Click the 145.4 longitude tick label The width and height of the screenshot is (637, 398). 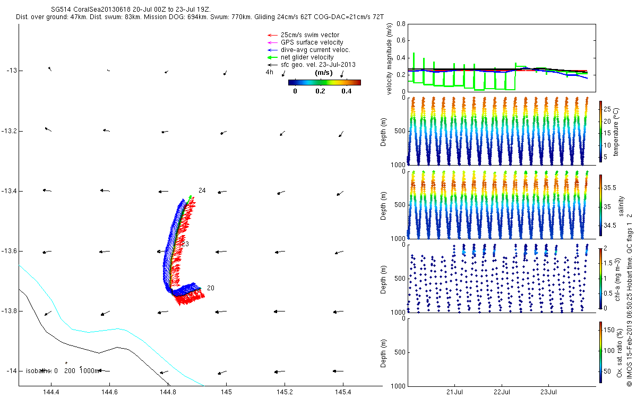pyautogui.click(x=343, y=393)
